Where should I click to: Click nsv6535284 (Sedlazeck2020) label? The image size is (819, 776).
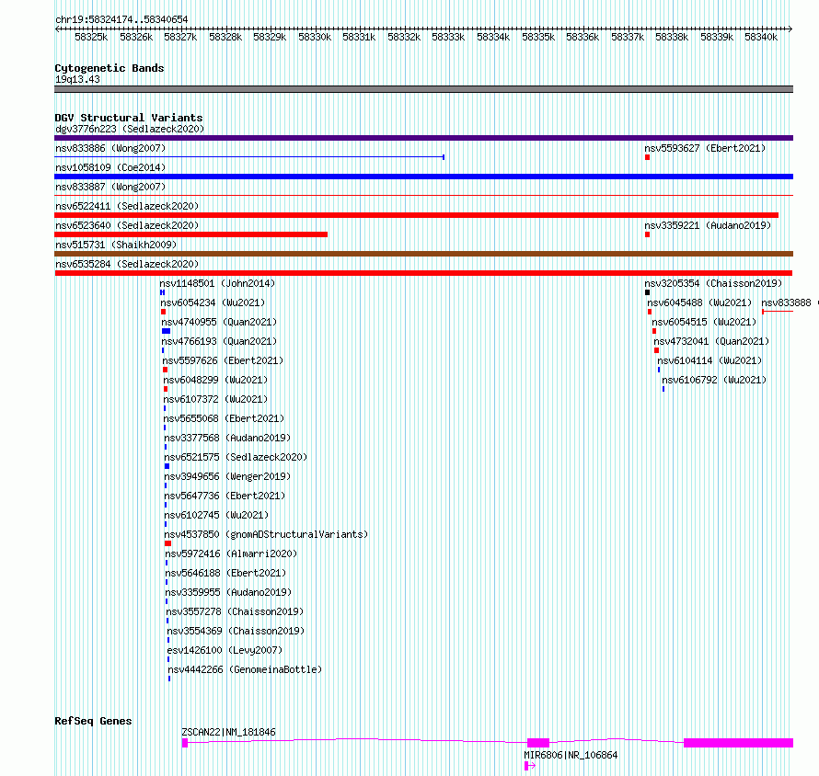tap(127, 264)
